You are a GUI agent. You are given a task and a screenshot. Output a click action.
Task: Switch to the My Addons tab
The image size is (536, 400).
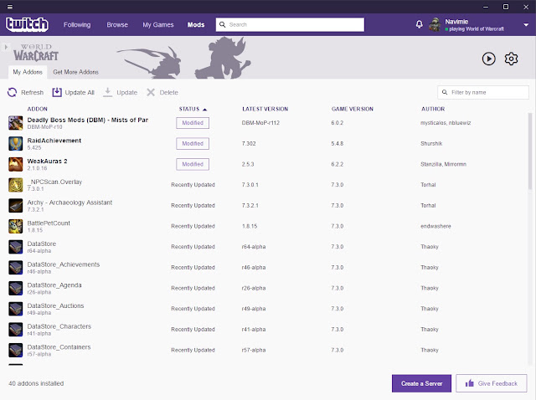pos(28,72)
